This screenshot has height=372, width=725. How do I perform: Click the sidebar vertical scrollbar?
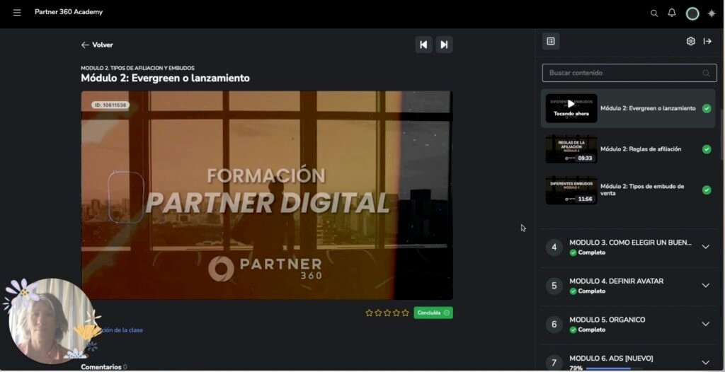point(721,134)
